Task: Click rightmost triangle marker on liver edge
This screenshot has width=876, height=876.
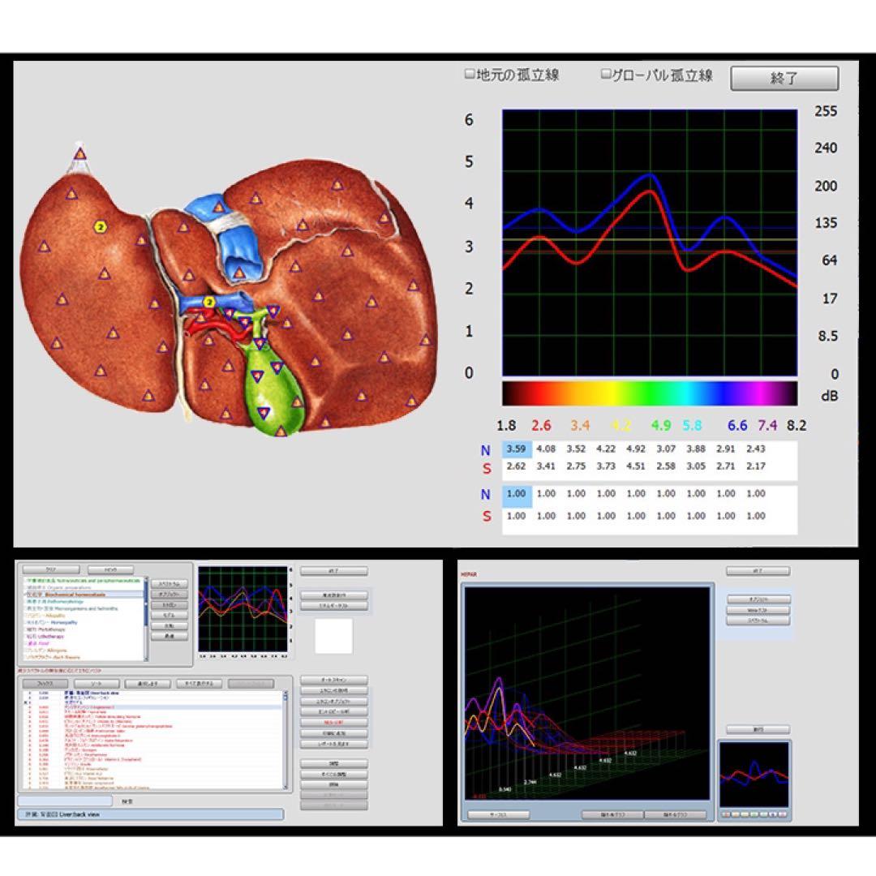Action: (426, 339)
